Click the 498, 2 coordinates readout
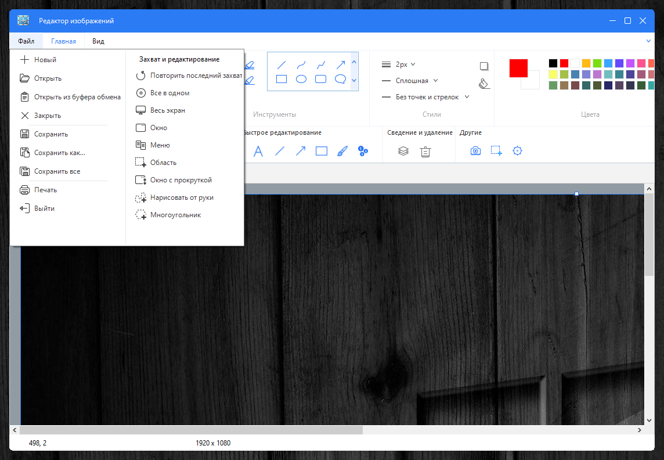The width and height of the screenshot is (664, 460). [x=38, y=443]
